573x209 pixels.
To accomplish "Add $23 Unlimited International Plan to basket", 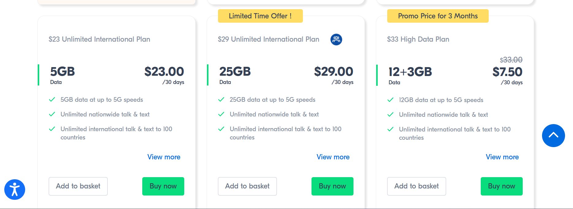I will tap(78, 186).
